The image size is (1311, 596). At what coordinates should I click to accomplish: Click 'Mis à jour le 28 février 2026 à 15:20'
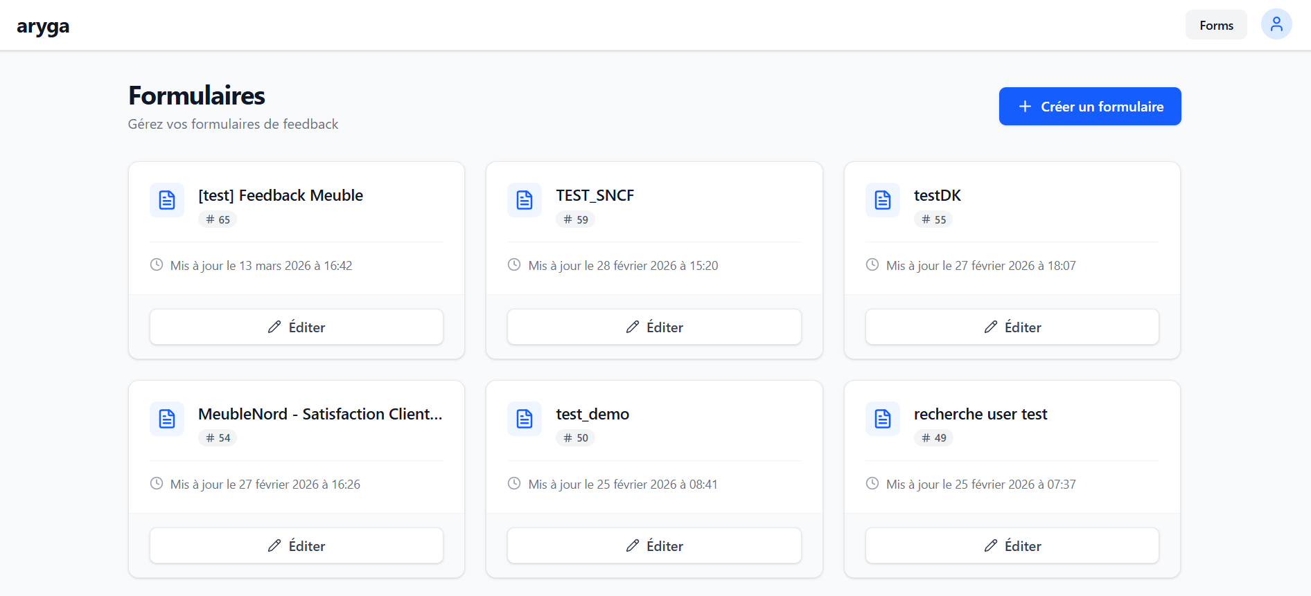[x=623, y=265]
